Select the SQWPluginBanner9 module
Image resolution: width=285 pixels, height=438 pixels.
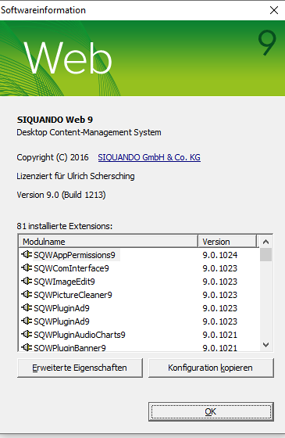pos(69,348)
